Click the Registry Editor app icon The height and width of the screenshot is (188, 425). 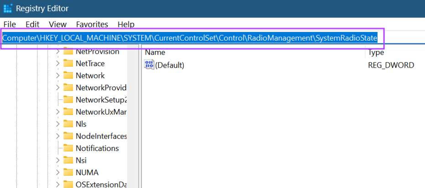click(7, 8)
